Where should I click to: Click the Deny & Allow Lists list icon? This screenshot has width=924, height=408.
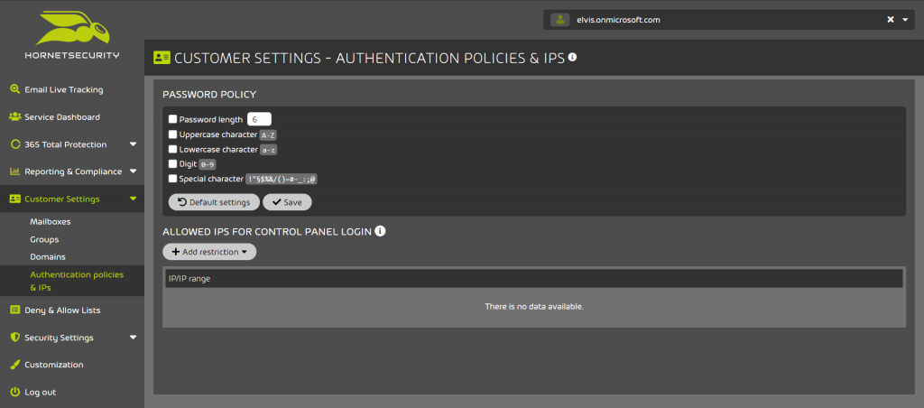(15, 311)
